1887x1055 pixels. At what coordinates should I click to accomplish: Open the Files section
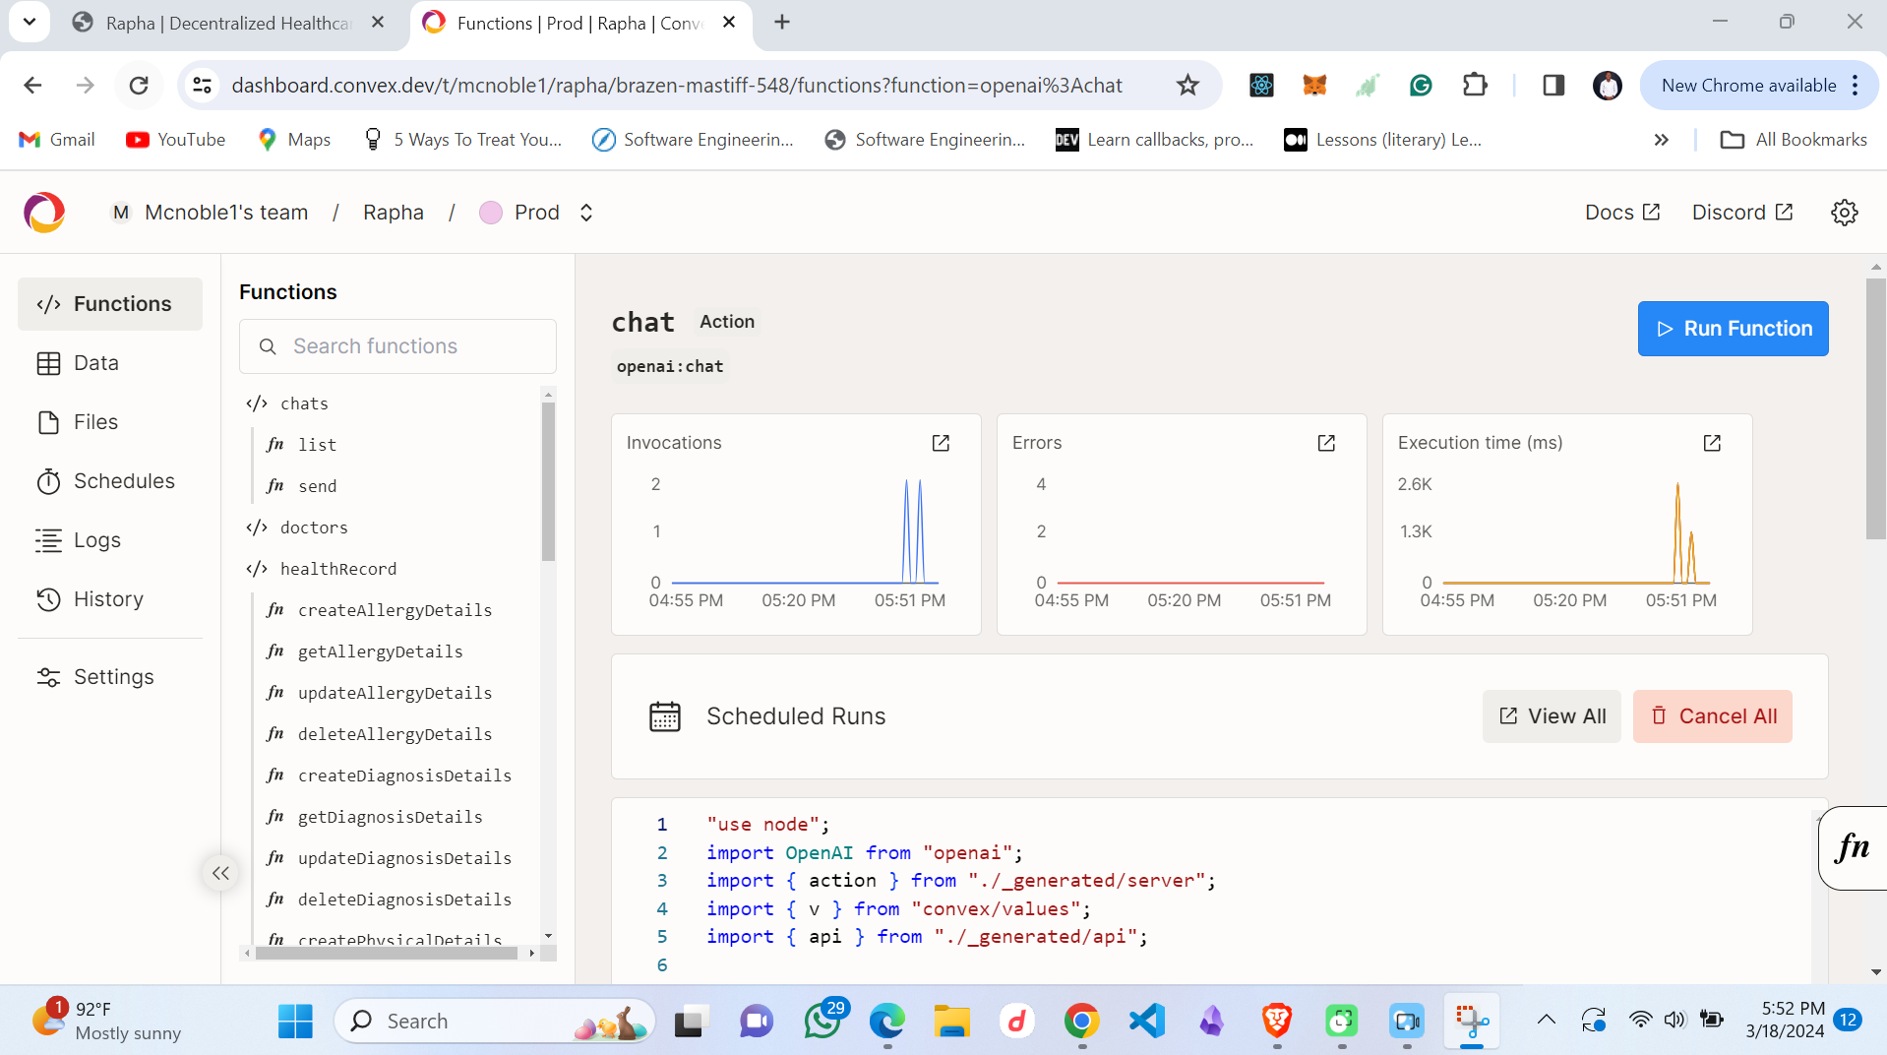pos(93,421)
